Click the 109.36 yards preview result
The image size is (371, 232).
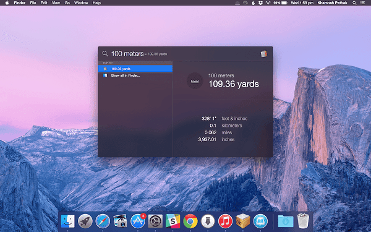[x=234, y=84]
